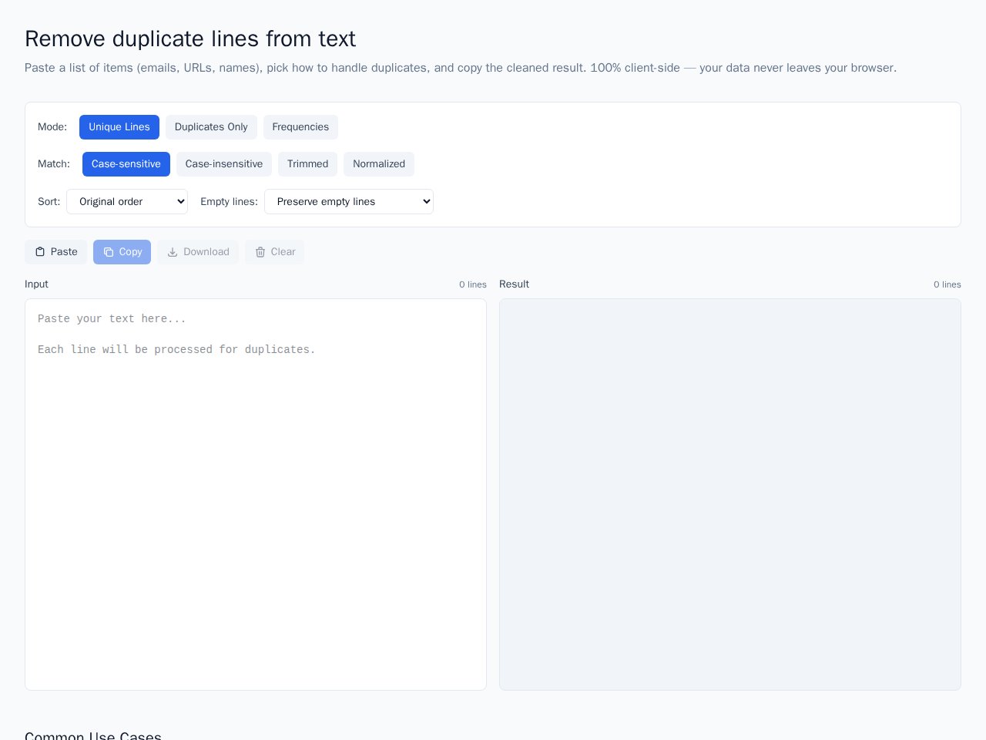The height and width of the screenshot is (740, 986).
Task: Enable Case-sensitive matching
Action: (x=126, y=164)
